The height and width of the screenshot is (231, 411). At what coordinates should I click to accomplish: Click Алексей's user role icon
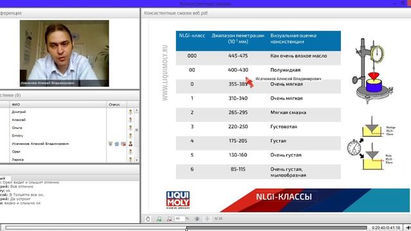click(130, 120)
